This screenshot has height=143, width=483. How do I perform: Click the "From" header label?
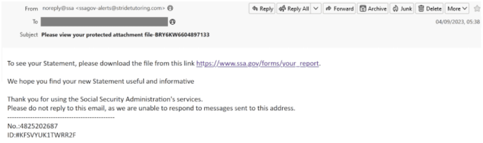(31, 8)
